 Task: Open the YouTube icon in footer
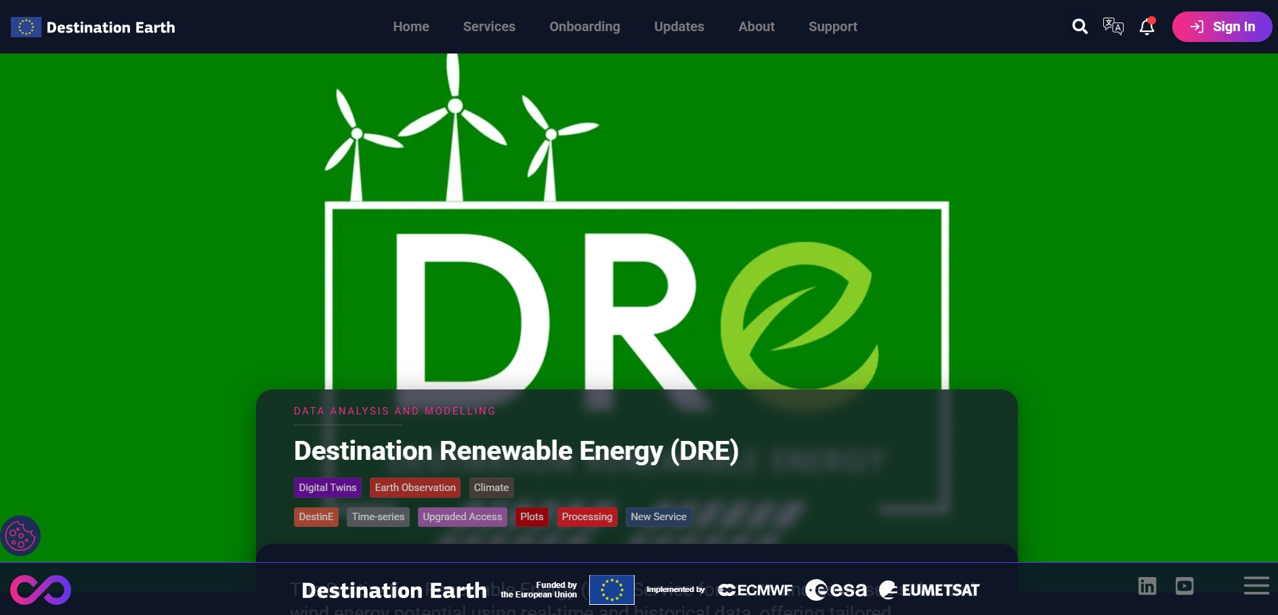1185,586
